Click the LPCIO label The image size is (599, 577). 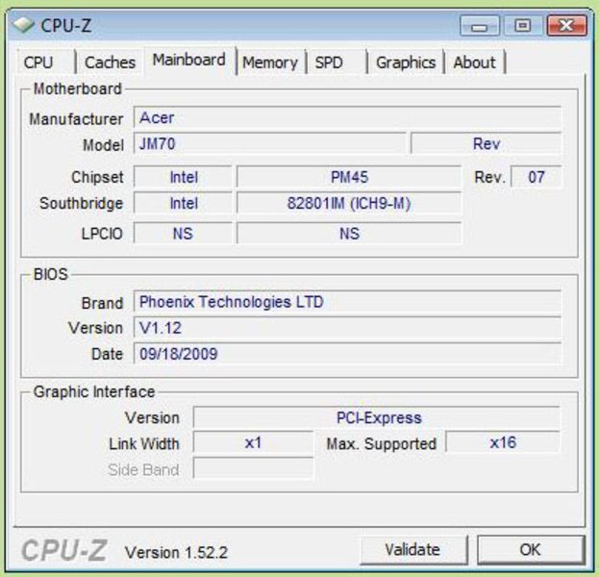point(102,234)
